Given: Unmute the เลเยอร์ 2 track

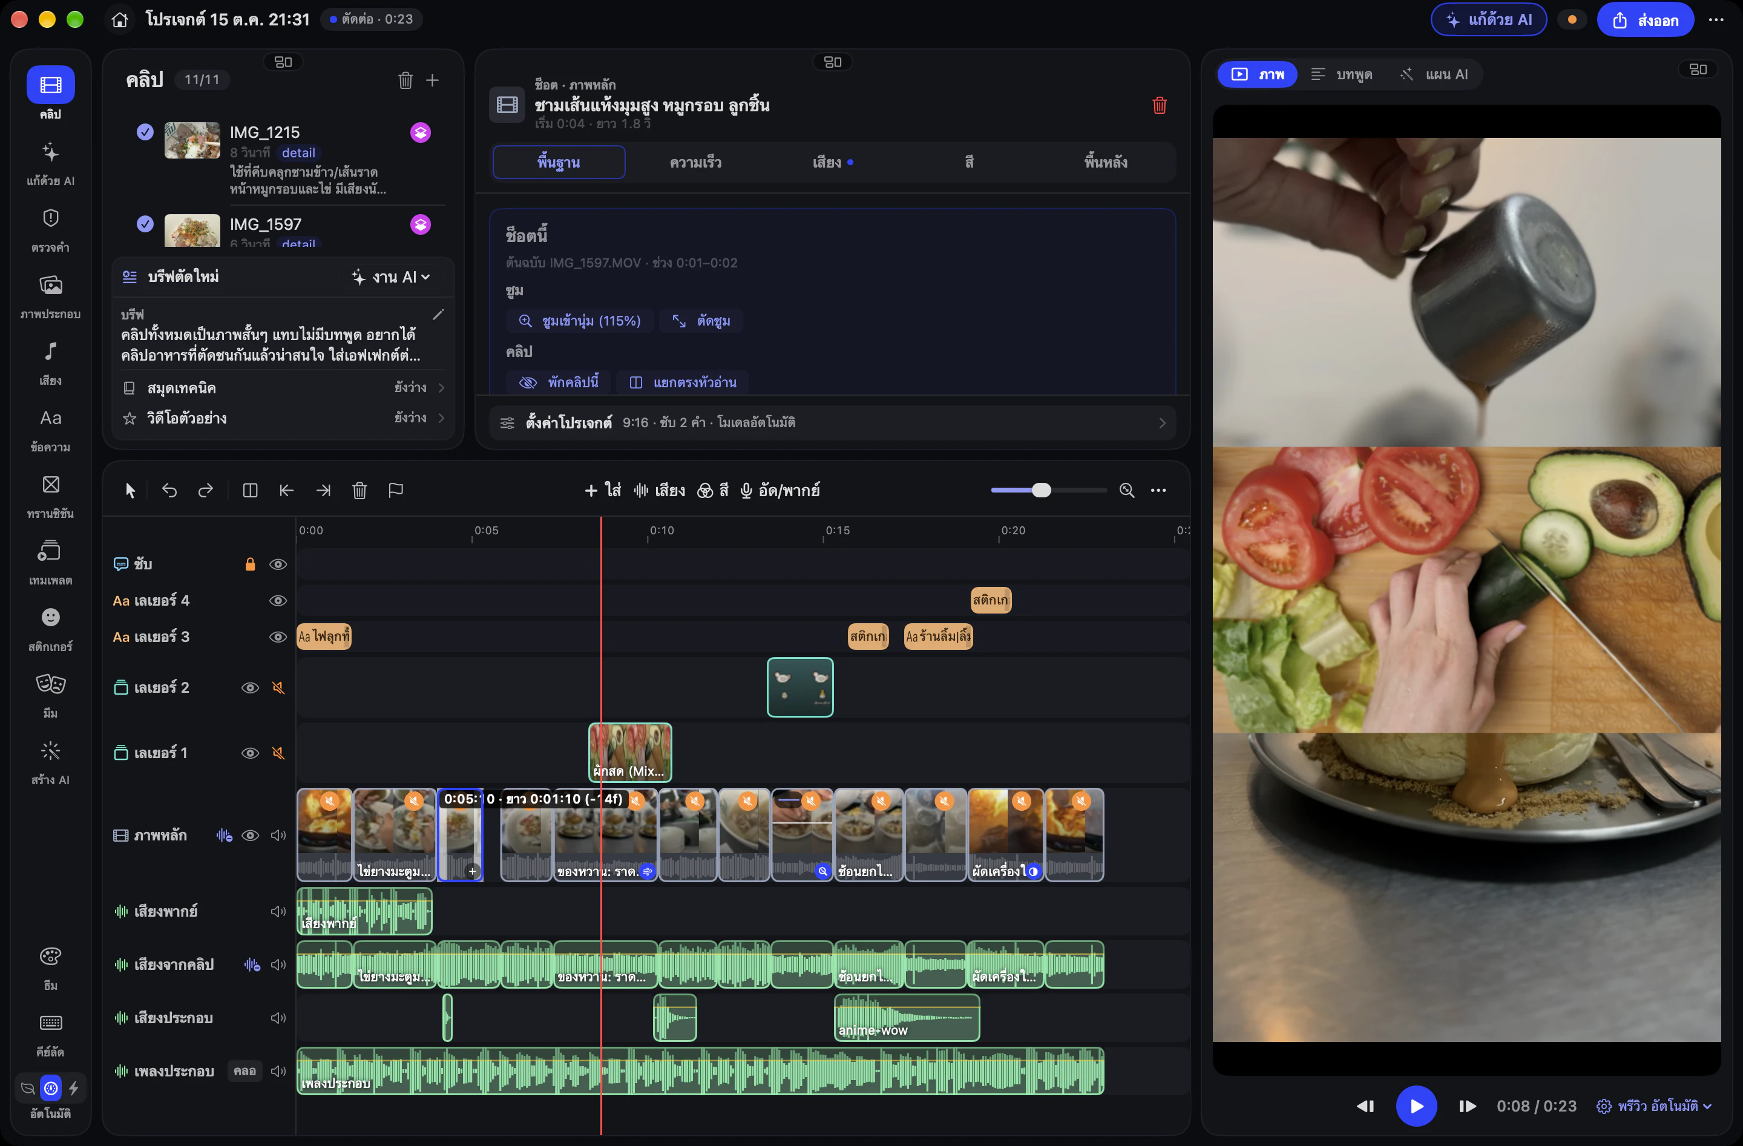Looking at the screenshot, I should pos(278,687).
